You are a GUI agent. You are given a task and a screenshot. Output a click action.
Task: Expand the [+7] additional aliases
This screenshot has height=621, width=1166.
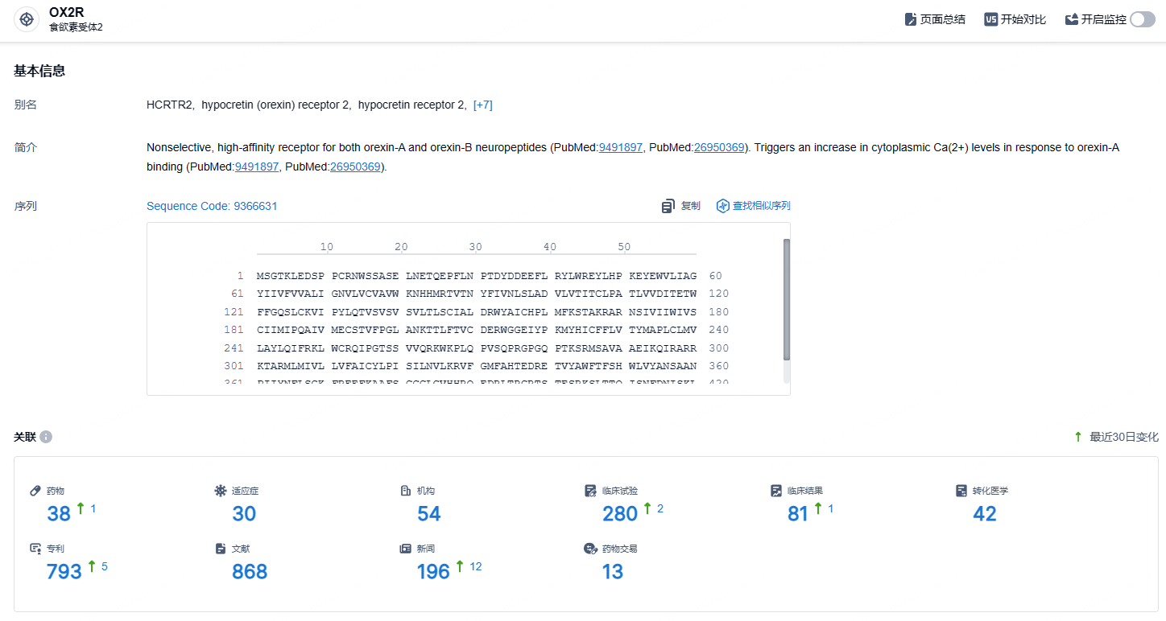483,105
